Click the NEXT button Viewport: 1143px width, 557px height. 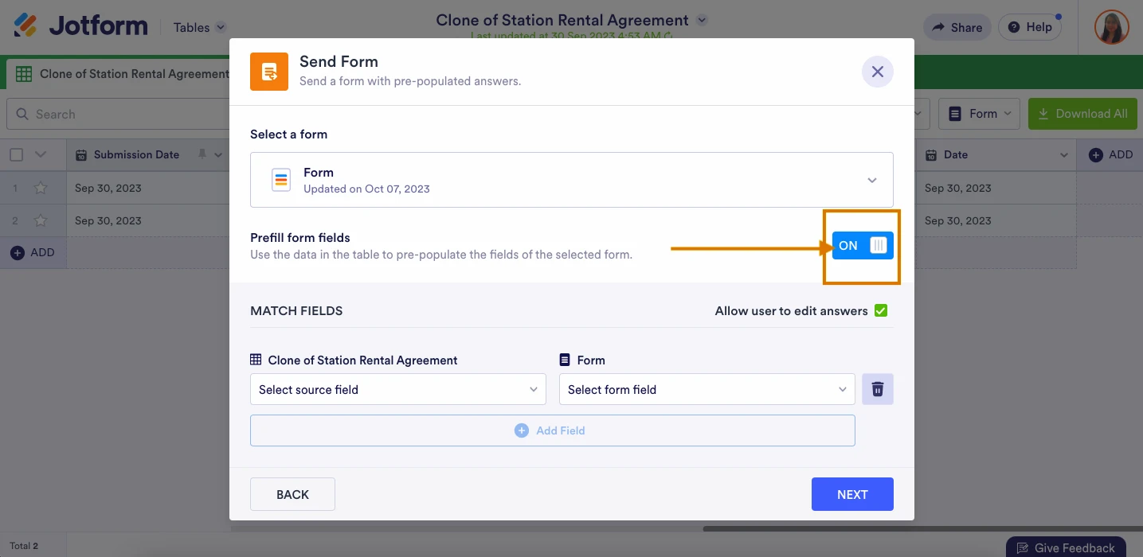pyautogui.click(x=851, y=494)
